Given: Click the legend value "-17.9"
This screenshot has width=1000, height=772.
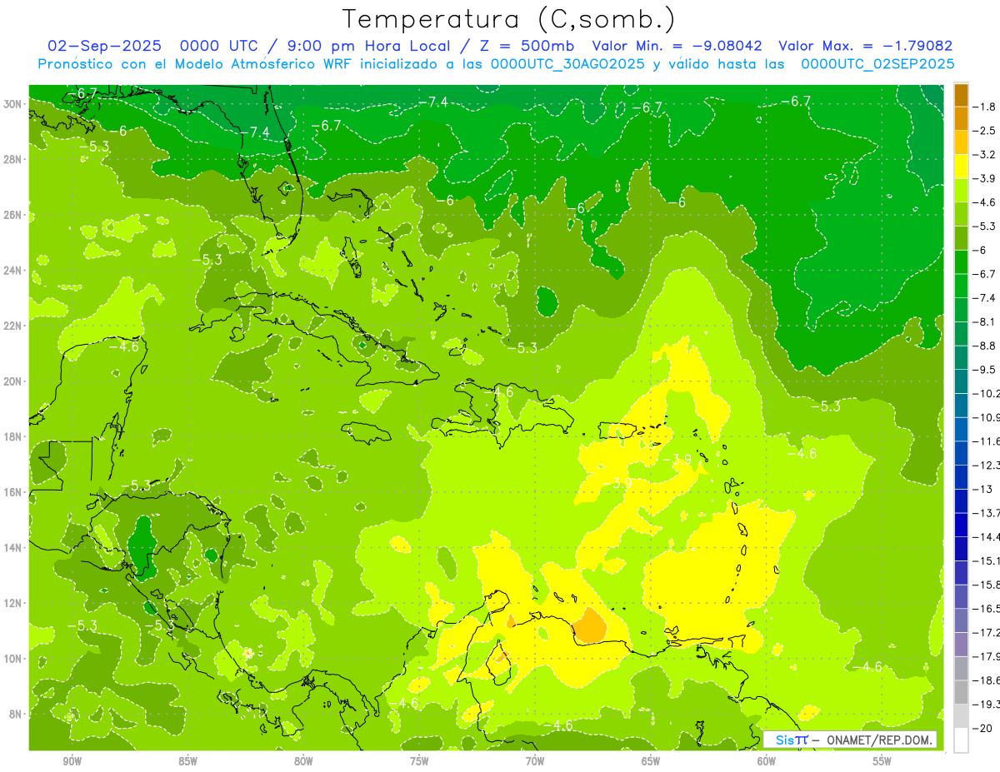Looking at the screenshot, I should pyautogui.click(x=987, y=656).
